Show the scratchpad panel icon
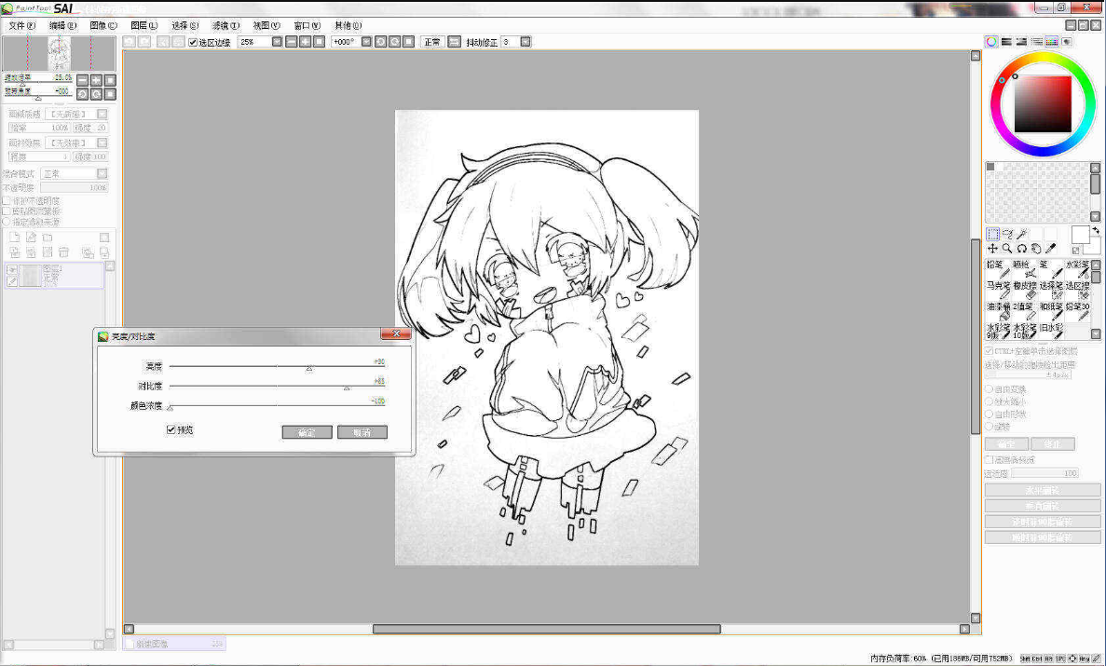 1067,42
